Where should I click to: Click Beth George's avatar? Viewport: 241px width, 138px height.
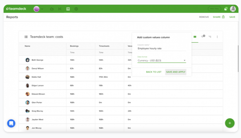28,60
